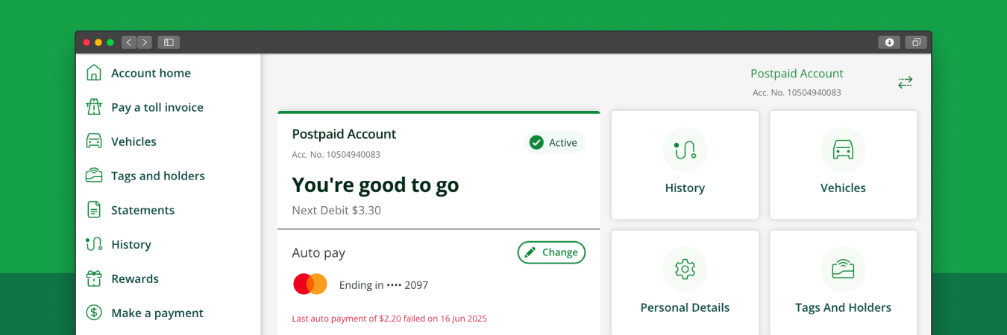
Task: Click the Make a payment dollar icon
Action: 94,313
